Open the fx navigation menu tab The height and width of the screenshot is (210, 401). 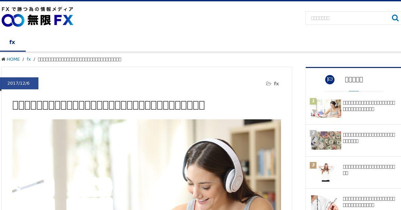pyautogui.click(x=12, y=42)
